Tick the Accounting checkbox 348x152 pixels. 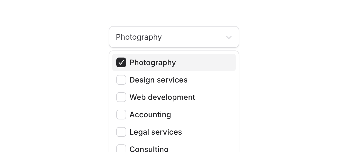tap(121, 115)
